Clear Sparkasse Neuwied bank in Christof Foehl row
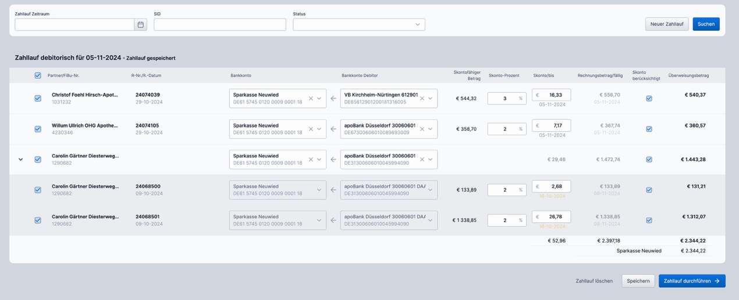The height and width of the screenshot is (300, 739). point(311,99)
